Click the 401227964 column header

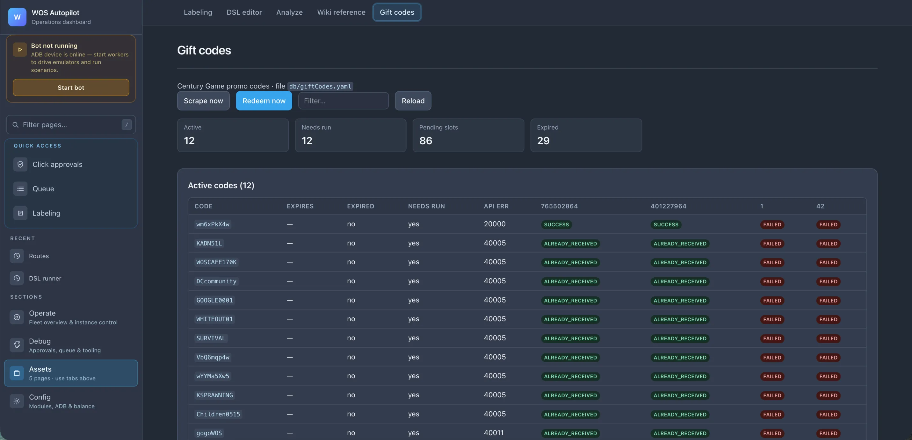pyautogui.click(x=668, y=206)
